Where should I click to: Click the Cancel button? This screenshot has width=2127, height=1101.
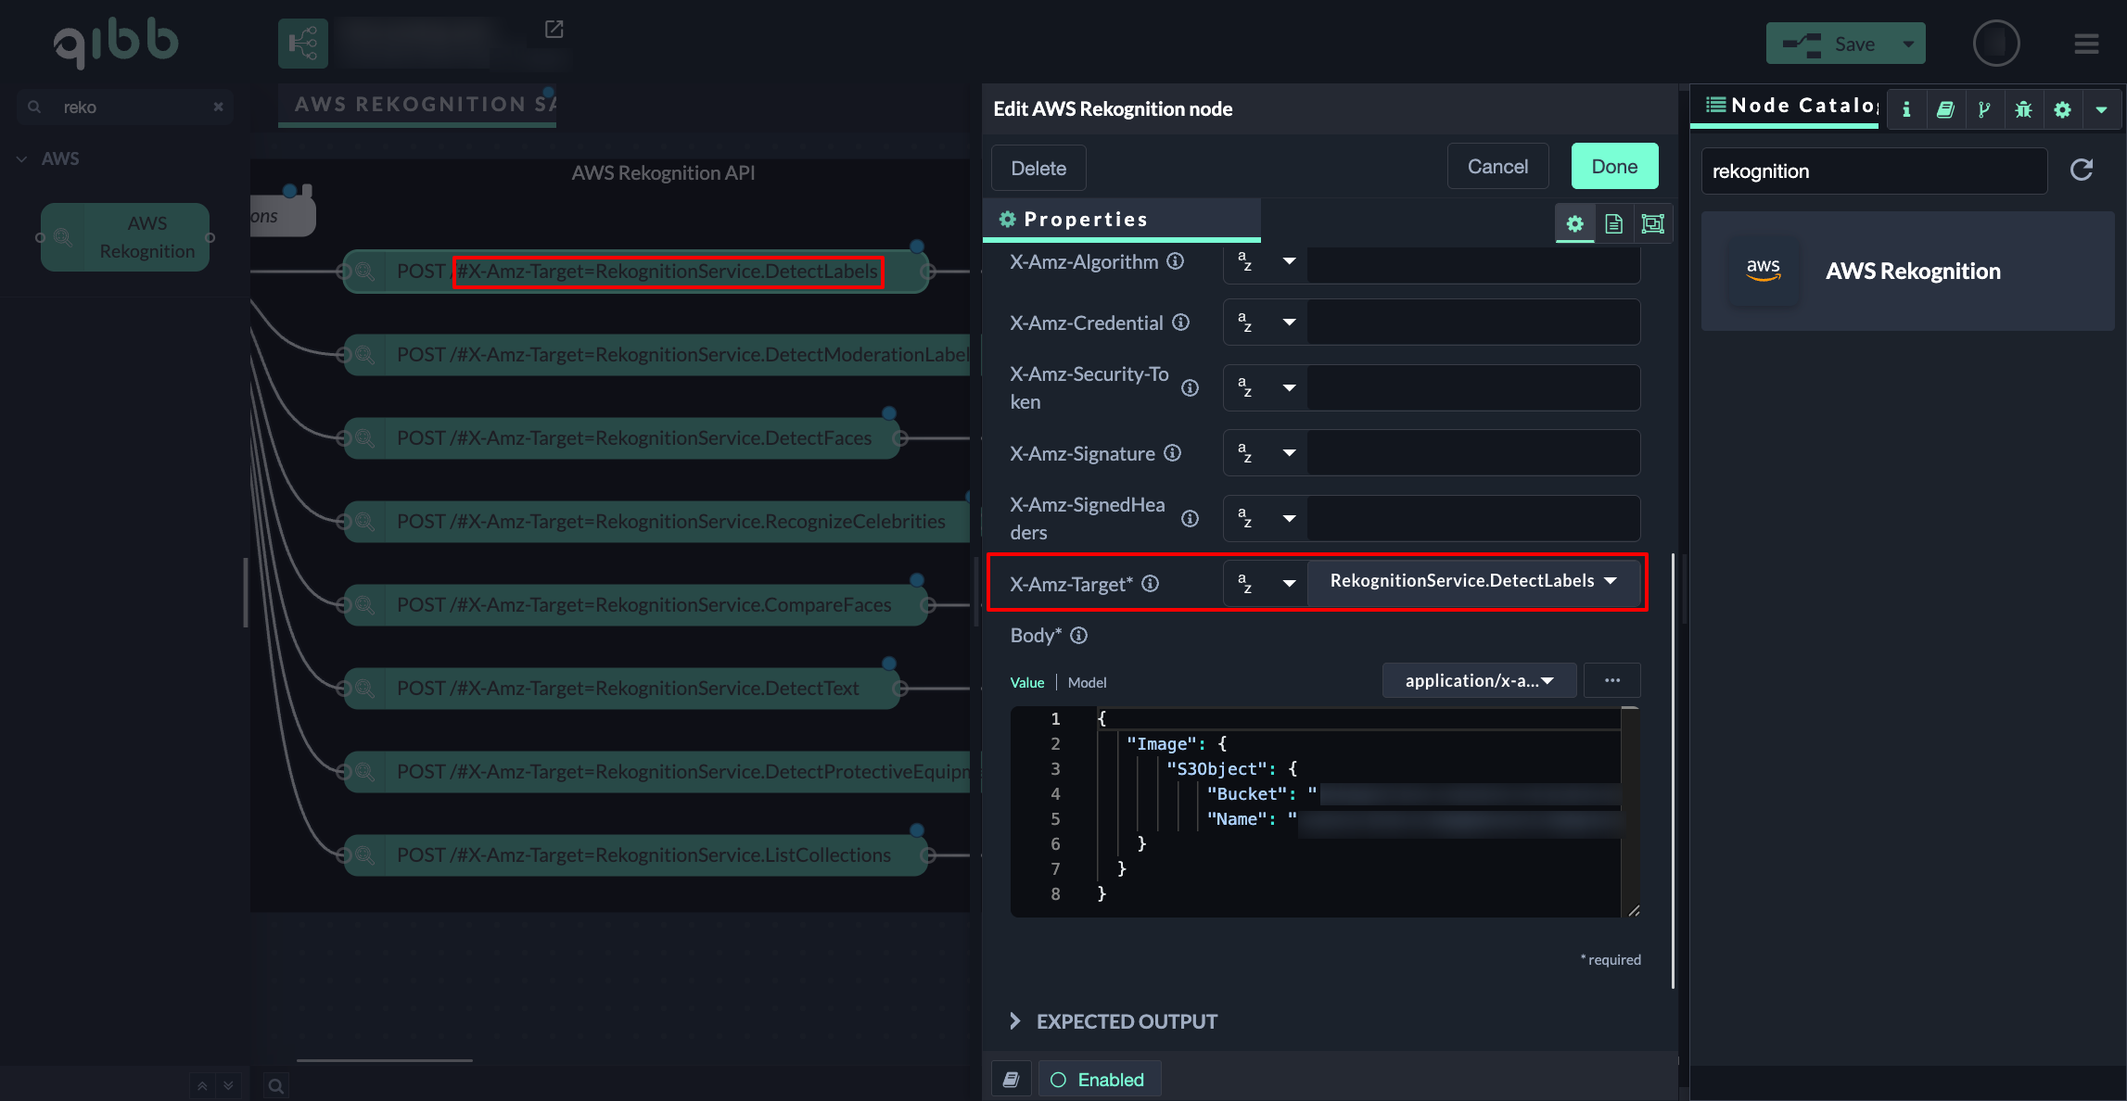tap(1497, 167)
